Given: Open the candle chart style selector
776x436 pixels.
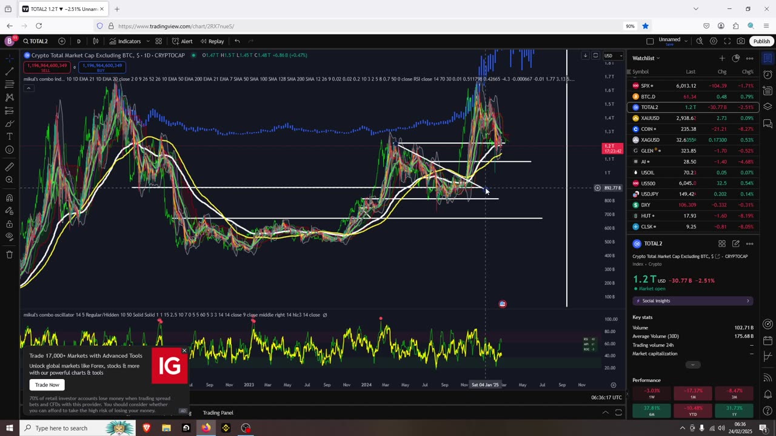Looking at the screenshot, I should tap(95, 41).
